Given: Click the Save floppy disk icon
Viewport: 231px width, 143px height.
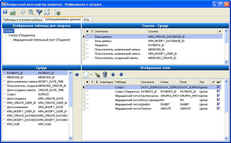Looking at the screenshot, I should coord(5,12).
